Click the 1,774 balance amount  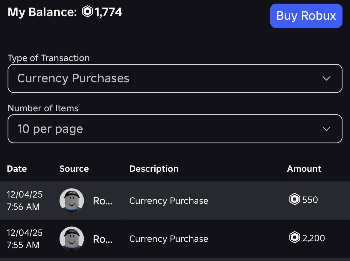108,12
